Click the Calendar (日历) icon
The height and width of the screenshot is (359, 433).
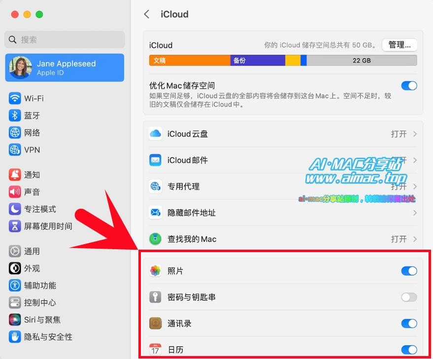pos(155,349)
